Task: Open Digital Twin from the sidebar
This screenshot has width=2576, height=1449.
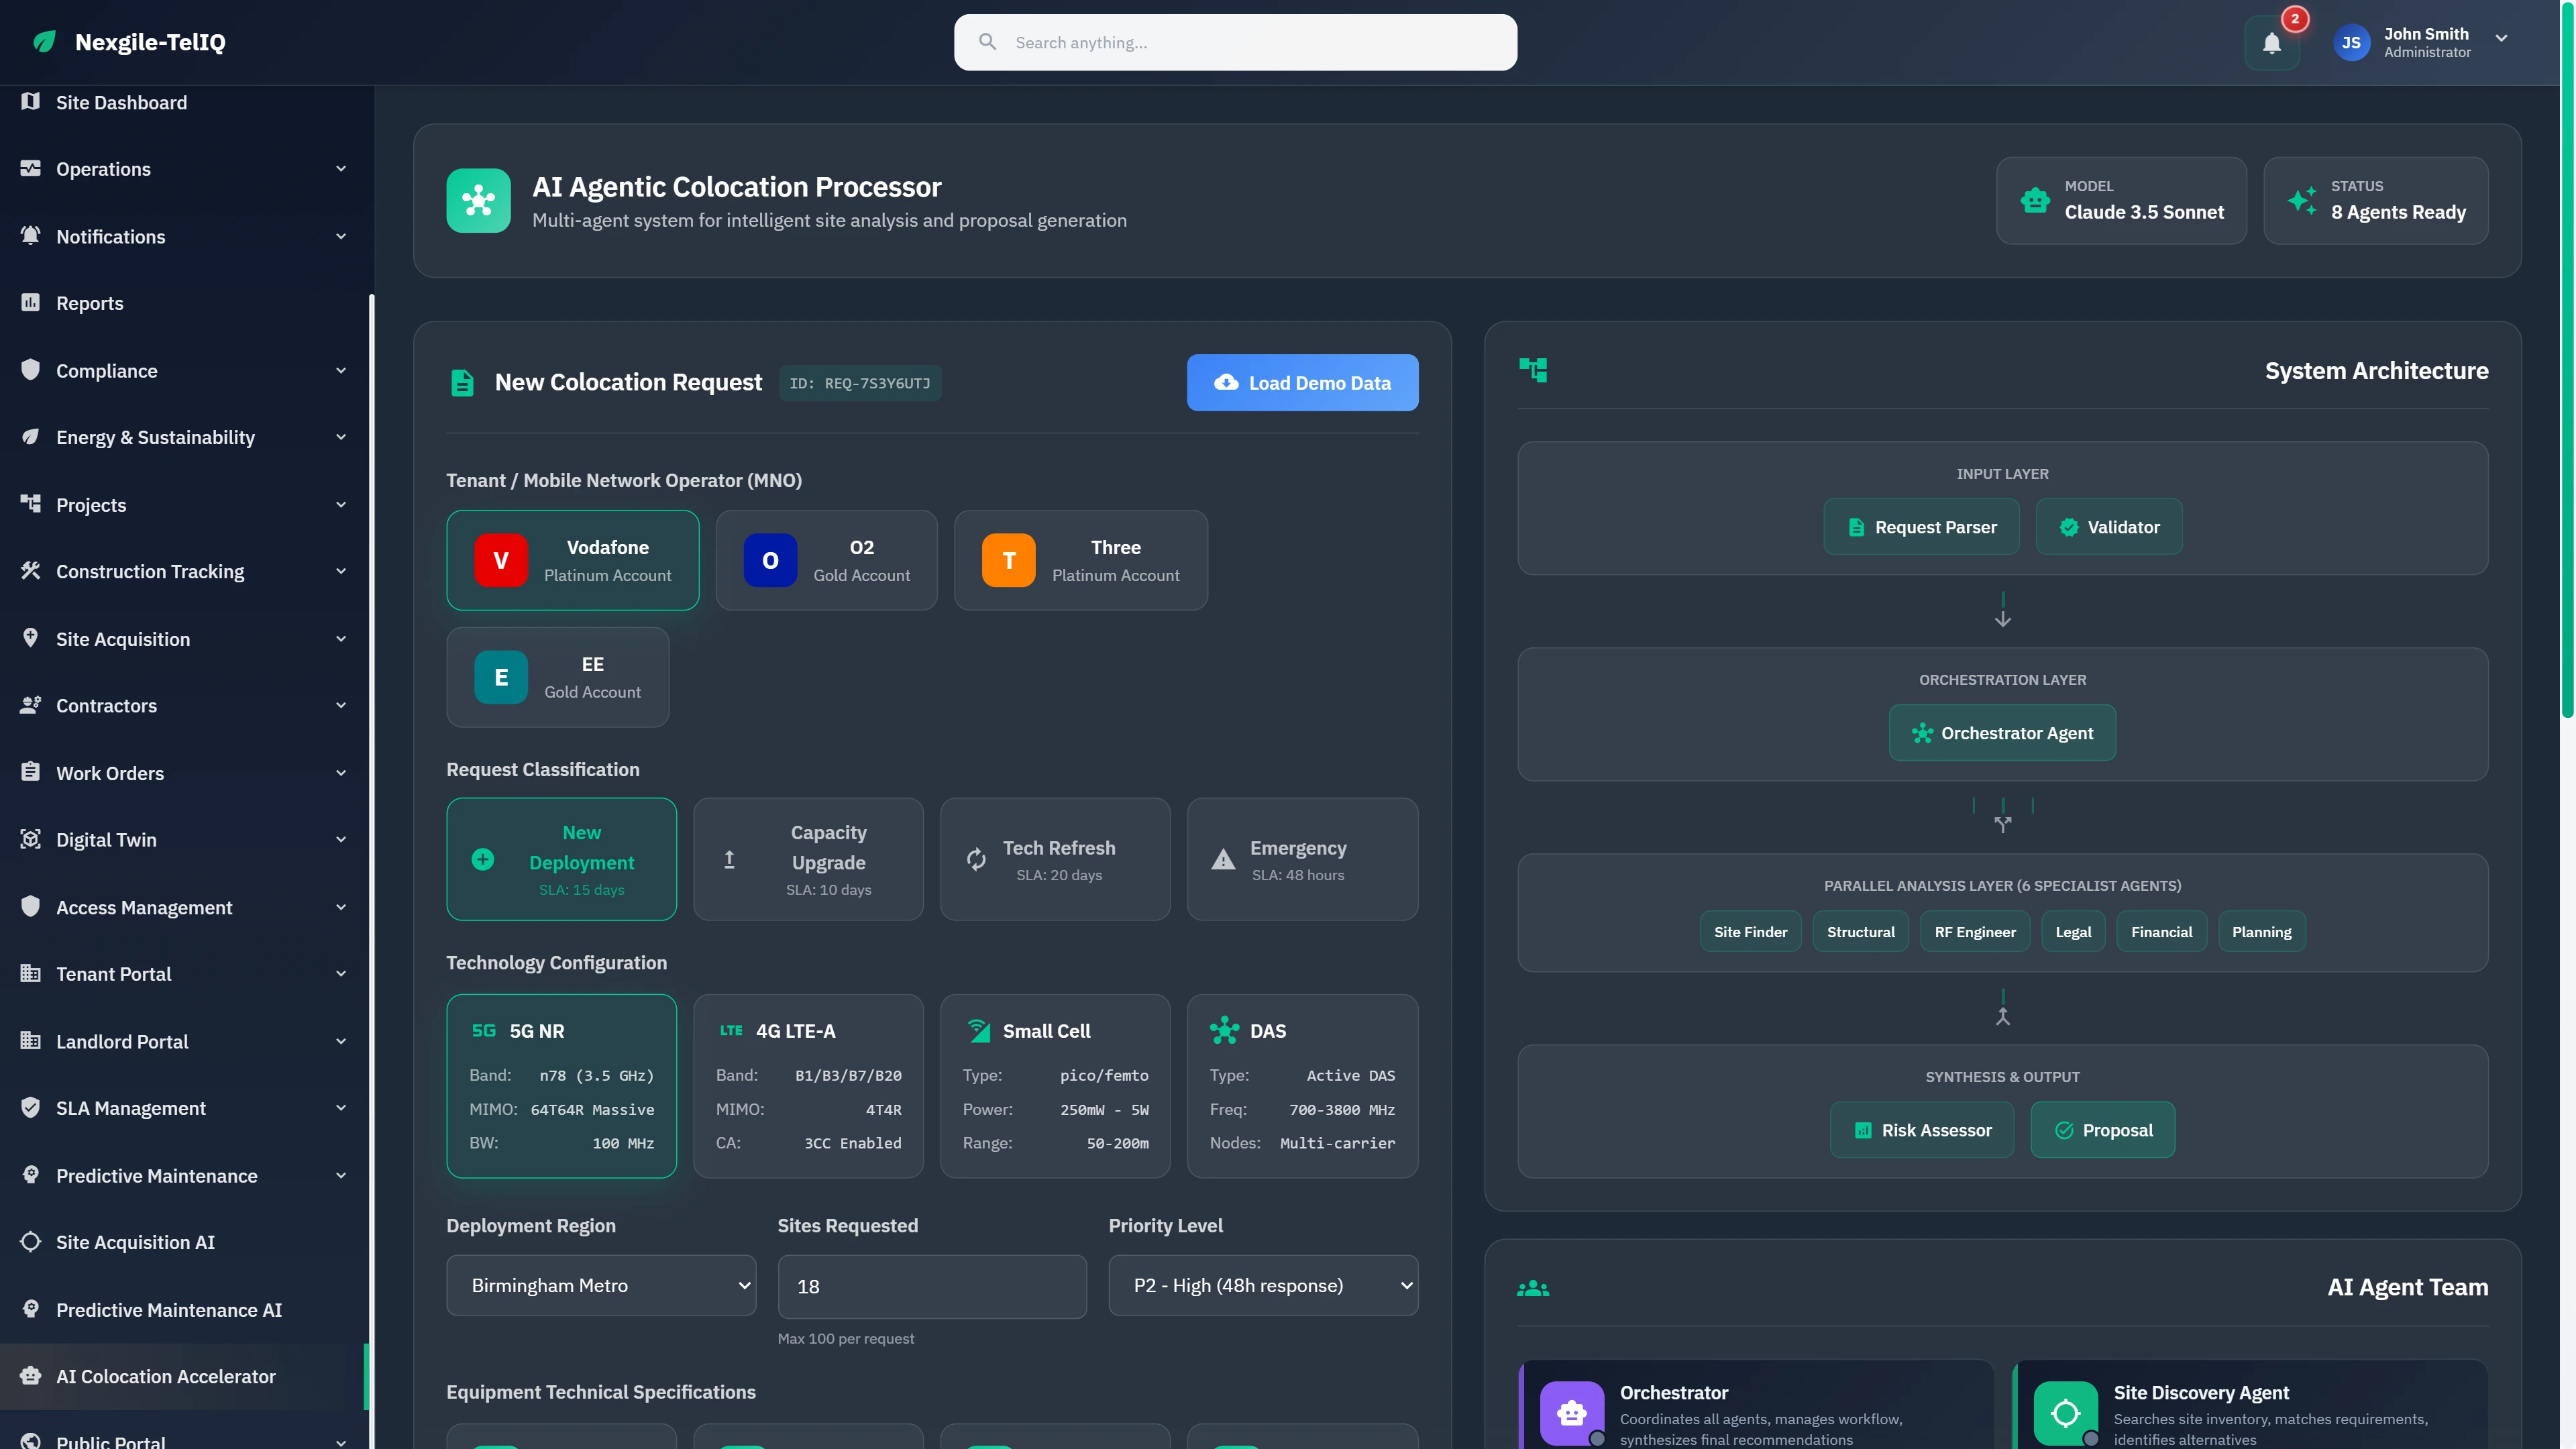Action: [103, 840]
